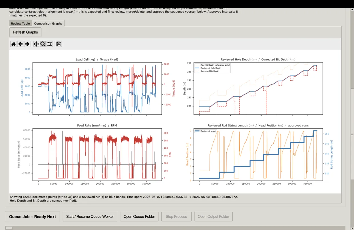Viewport: 354px width, 230px height.
Task: Save the figure with floppy icon
Action: coord(59,44)
